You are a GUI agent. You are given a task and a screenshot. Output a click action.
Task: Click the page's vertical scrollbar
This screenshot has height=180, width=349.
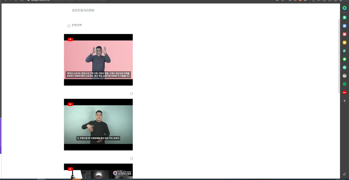[339, 55]
